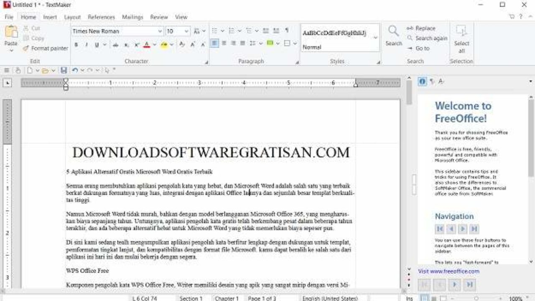Apply superscript formatting

pyautogui.click(x=137, y=44)
